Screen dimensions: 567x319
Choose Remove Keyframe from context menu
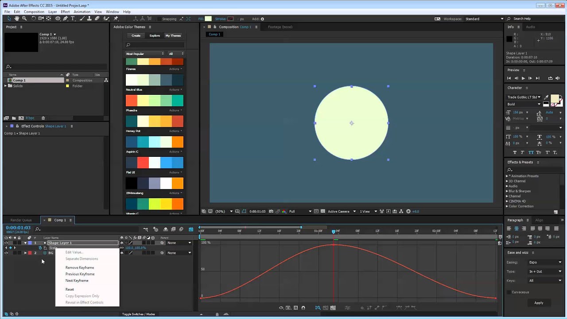tap(80, 268)
